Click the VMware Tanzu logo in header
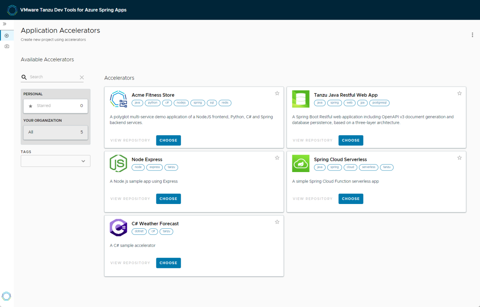This screenshot has width=480, height=307. (x=12, y=10)
